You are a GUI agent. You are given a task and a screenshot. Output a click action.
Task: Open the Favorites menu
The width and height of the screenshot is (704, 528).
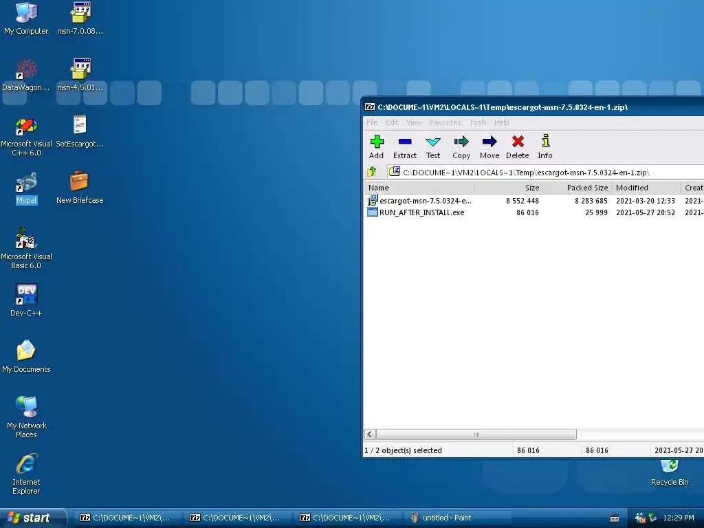(445, 122)
